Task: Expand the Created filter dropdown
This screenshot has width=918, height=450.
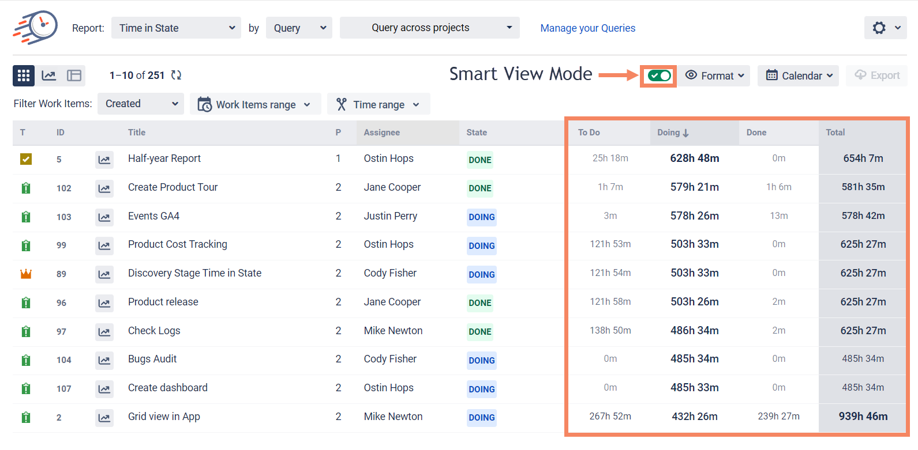Action: click(140, 104)
